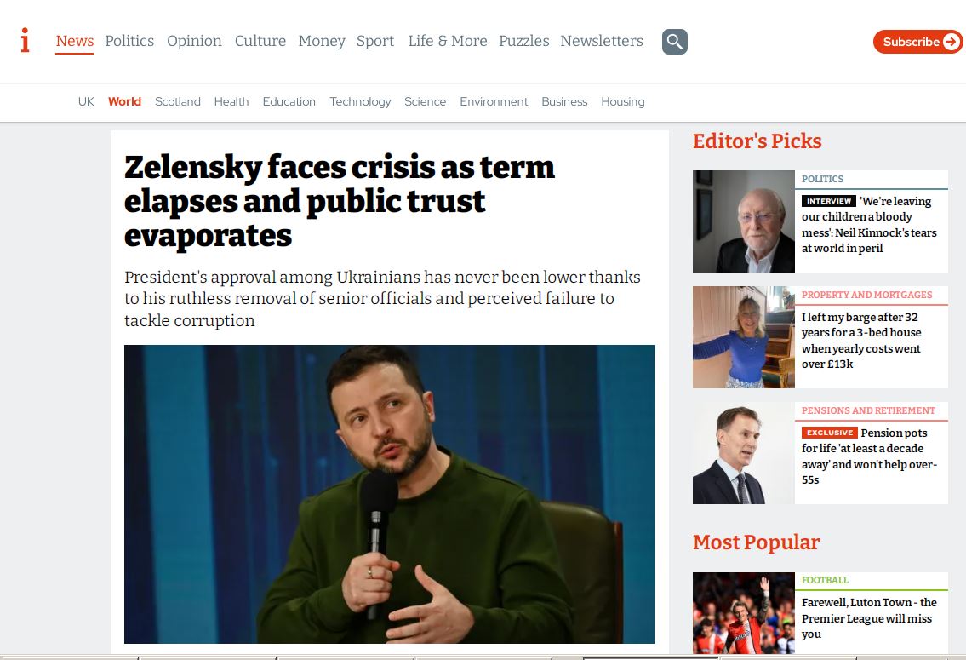Open the barge to 3-bed house story
Image resolution: width=966 pixels, height=660 pixels.
point(861,340)
